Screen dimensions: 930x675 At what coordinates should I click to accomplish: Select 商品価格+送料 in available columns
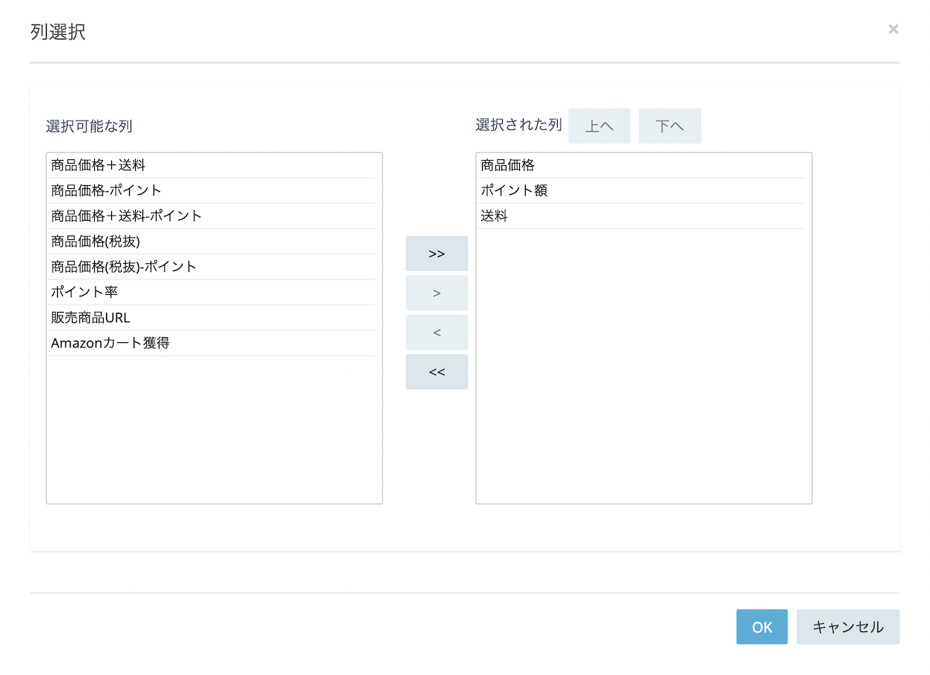click(211, 165)
